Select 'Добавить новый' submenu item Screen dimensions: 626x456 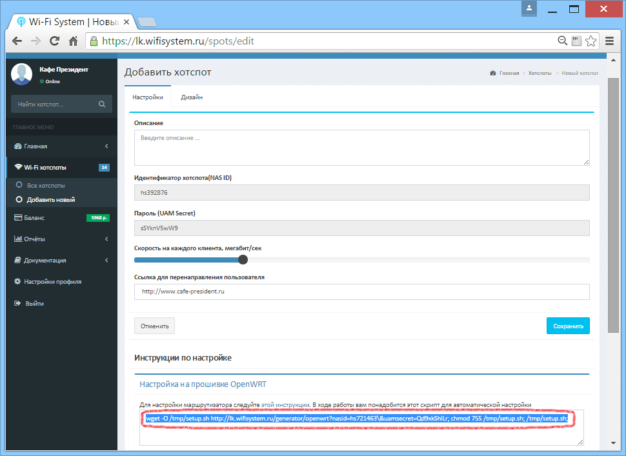pyautogui.click(x=50, y=199)
